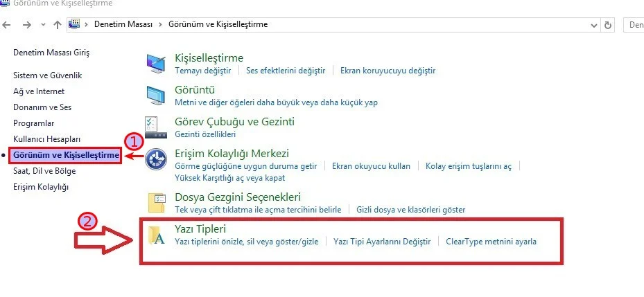
Task: Go up one level with up arrow
Action: pyautogui.click(x=57, y=25)
